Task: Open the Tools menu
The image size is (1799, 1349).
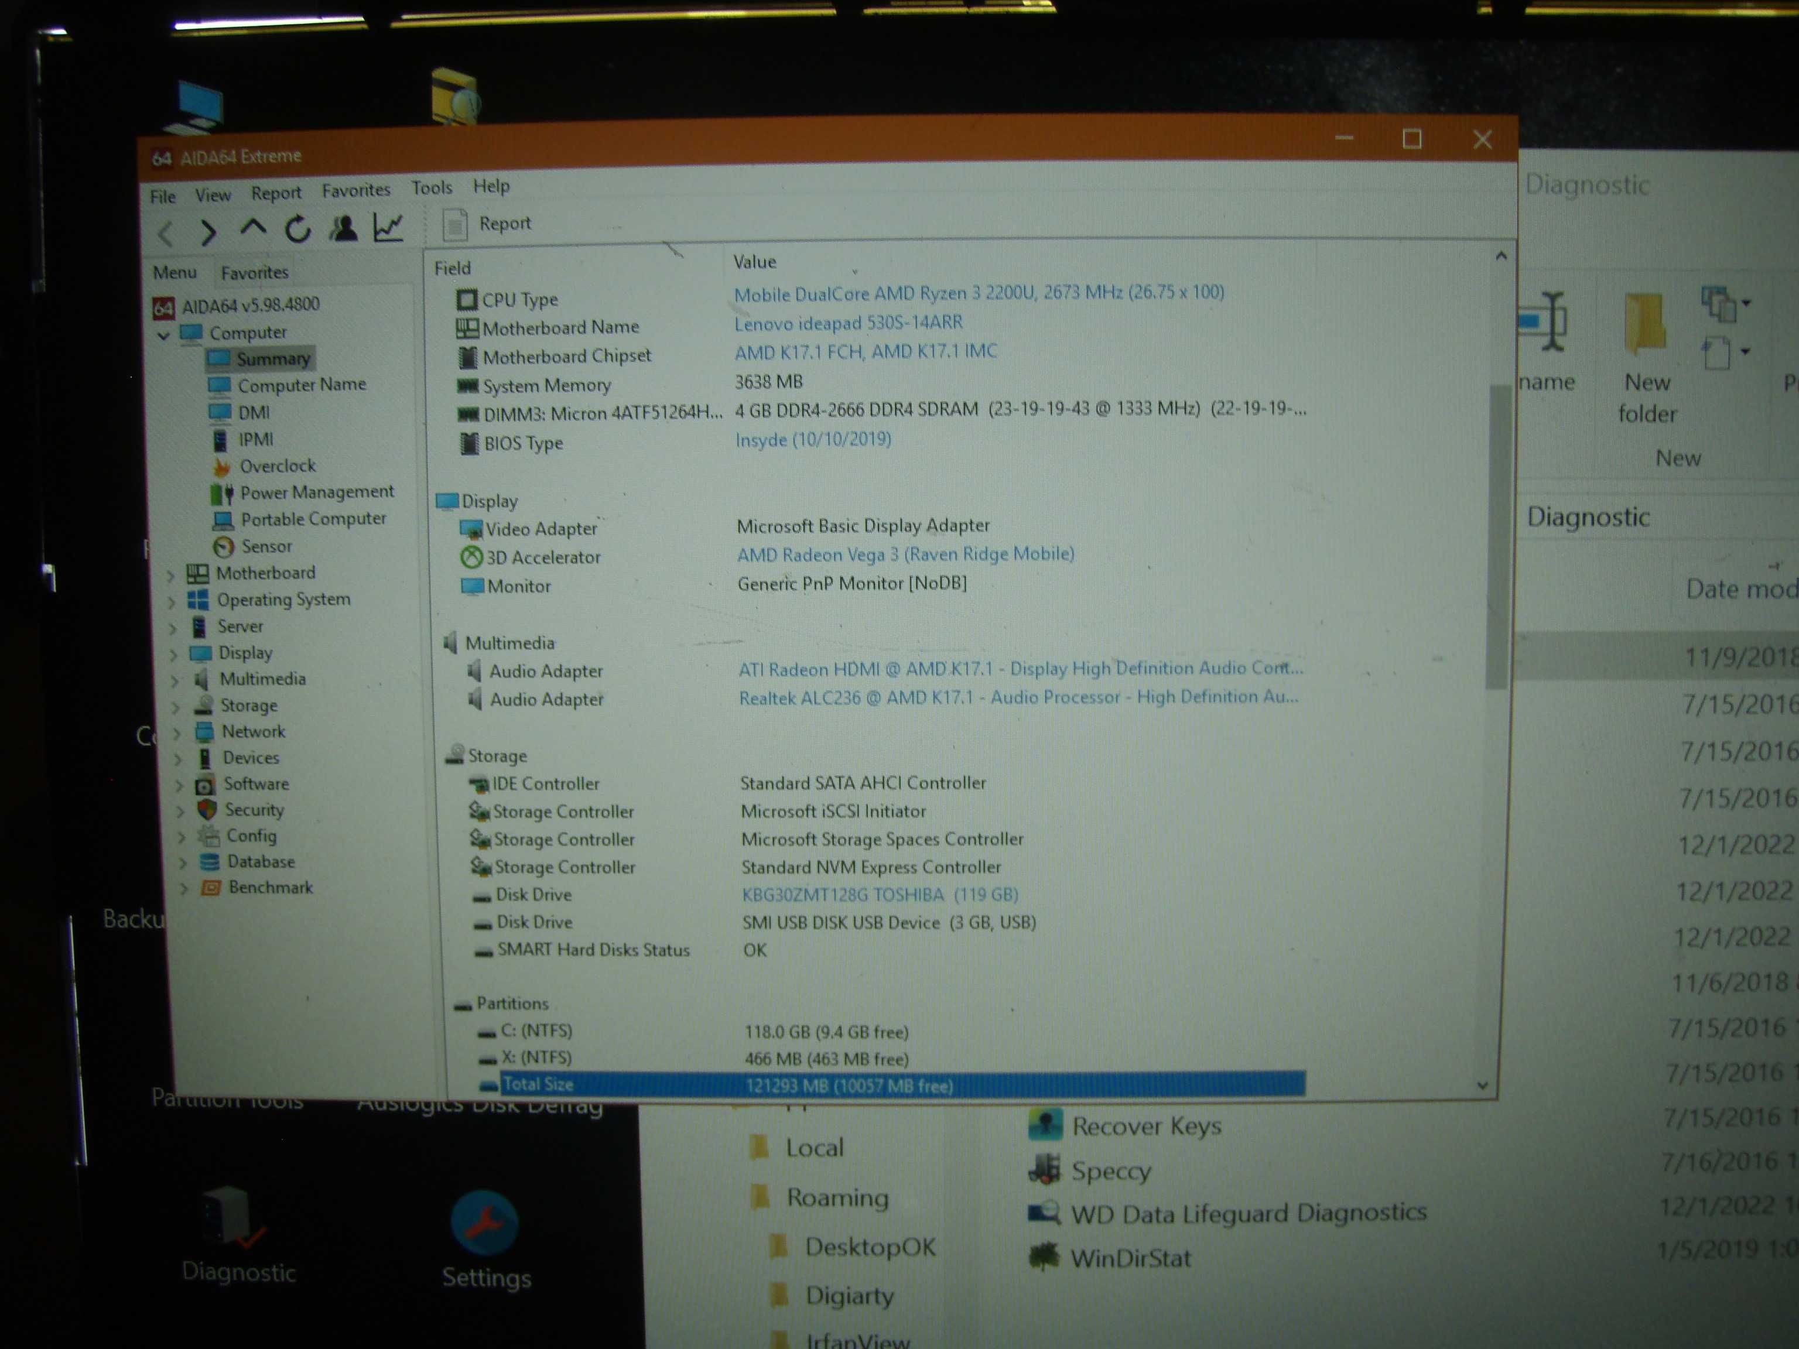Action: [431, 188]
